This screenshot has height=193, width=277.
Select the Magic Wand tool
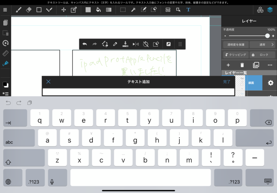[x=133, y=10]
